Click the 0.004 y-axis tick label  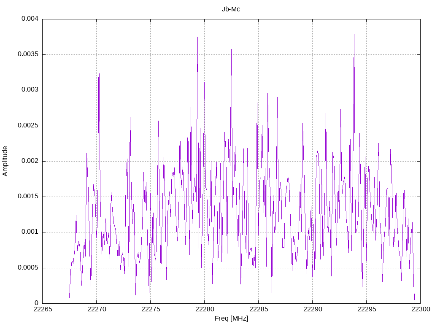click(30, 19)
